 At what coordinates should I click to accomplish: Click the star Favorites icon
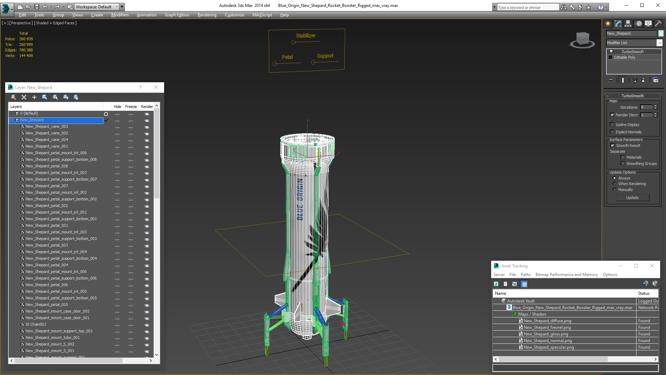pos(589,7)
